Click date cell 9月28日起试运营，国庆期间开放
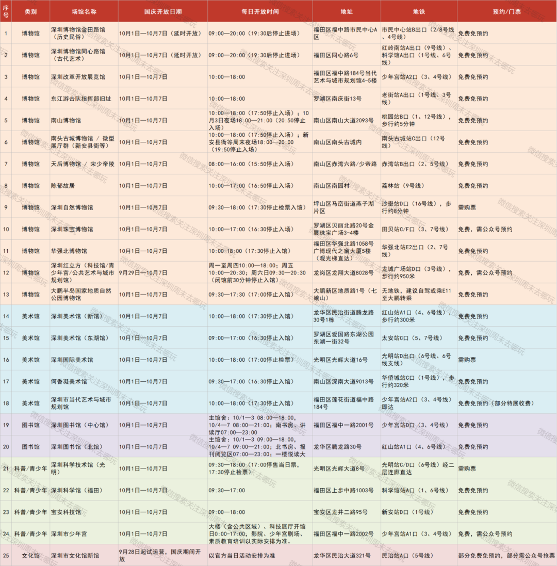The width and height of the screenshot is (557, 566). coord(162,555)
